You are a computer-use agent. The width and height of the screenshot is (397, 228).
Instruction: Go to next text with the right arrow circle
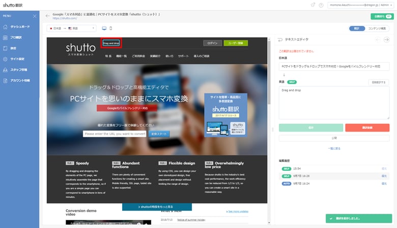click(x=386, y=40)
